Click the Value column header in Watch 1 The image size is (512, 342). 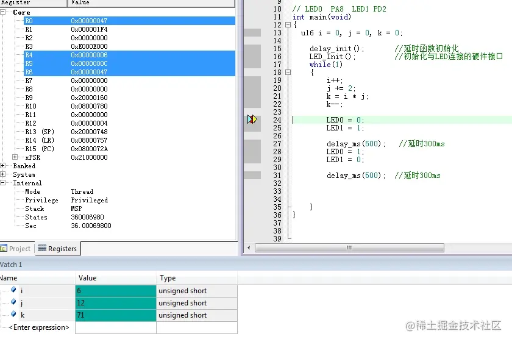point(116,277)
